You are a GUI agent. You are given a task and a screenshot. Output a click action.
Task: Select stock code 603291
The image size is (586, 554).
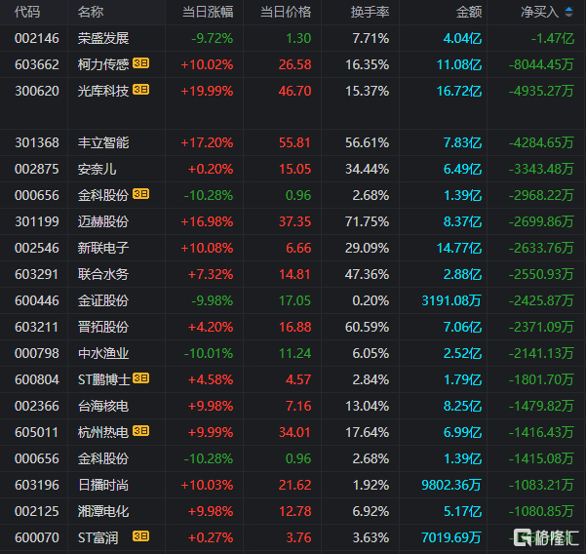point(37,274)
